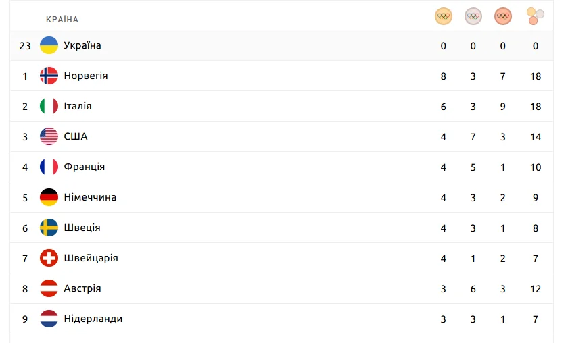Open the Норвегія country link
The image size is (568, 343).
click(x=86, y=76)
